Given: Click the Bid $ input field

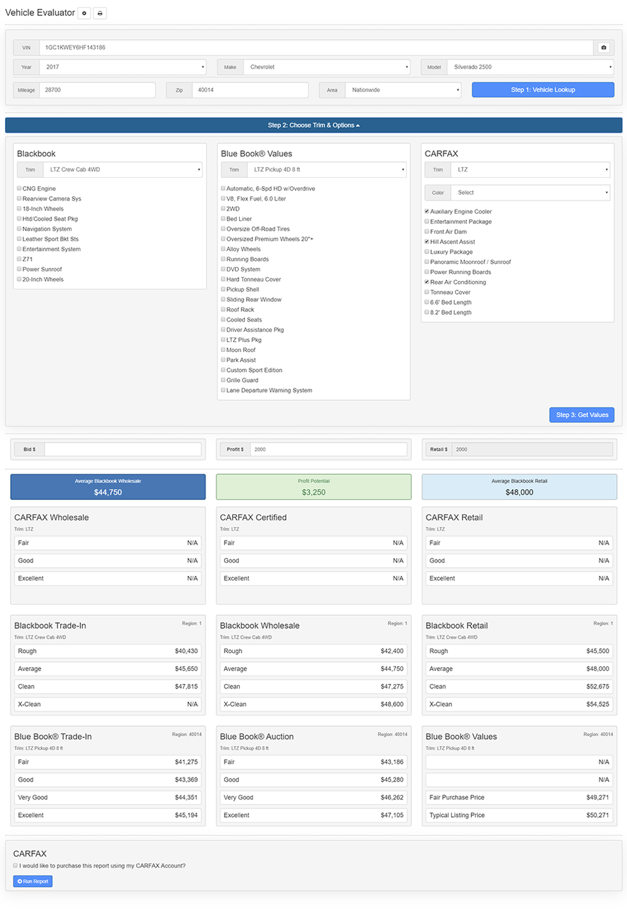Looking at the screenshot, I should pyautogui.click(x=123, y=449).
